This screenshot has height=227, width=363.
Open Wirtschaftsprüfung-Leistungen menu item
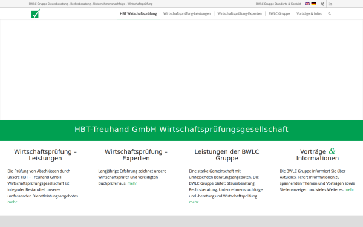187,13
